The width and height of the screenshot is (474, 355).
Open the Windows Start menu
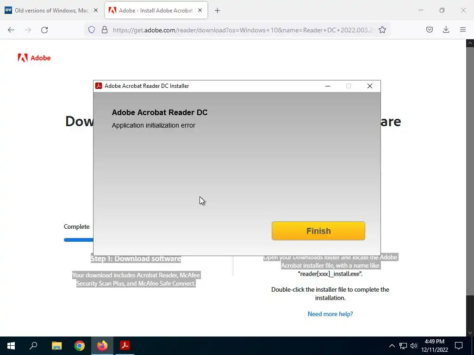(x=11, y=346)
